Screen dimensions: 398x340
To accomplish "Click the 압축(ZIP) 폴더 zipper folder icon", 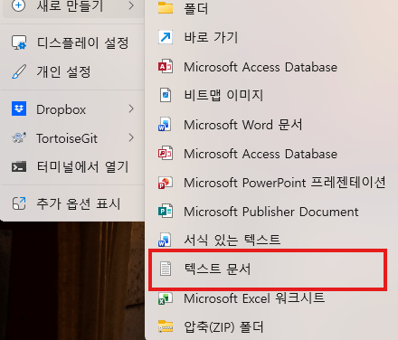I will pyautogui.click(x=166, y=326).
